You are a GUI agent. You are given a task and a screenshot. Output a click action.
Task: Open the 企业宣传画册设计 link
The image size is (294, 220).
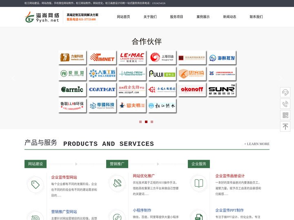click(230, 176)
